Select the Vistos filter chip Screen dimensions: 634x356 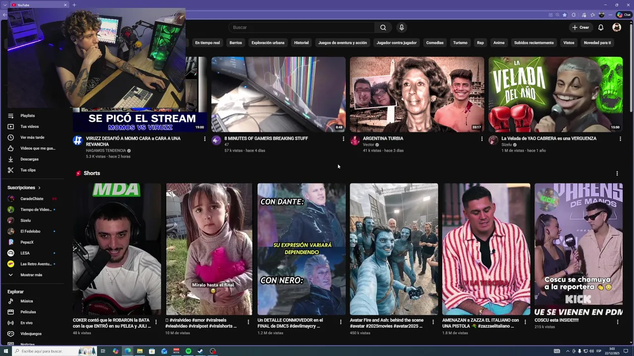[x=569, y=43]
